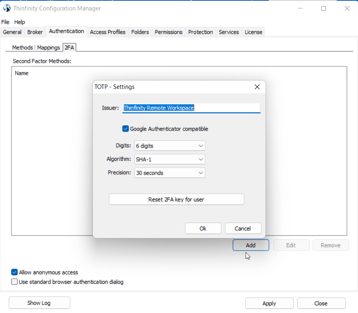Screen dimensions: 358x313
Task: Click Reset 2FA key for user
Action: coord(176,199)
